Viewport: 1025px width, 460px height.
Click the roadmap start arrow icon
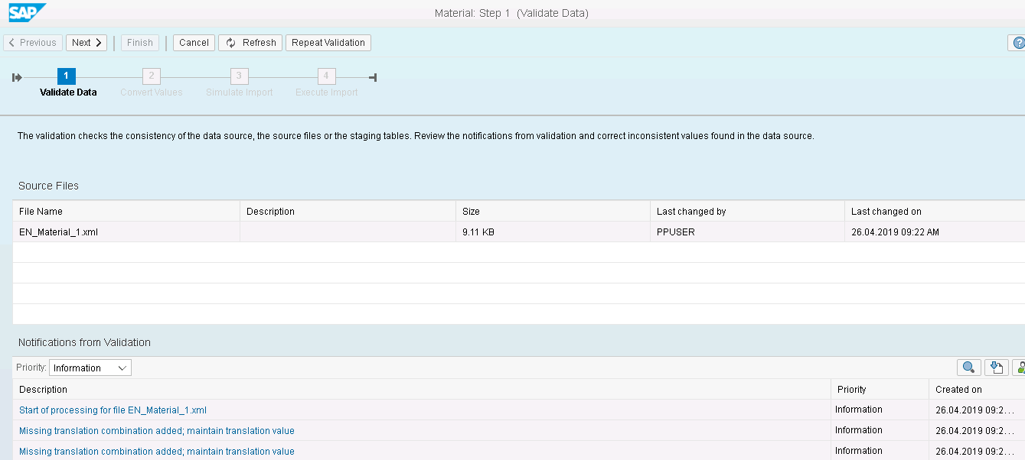click(16, 76)
